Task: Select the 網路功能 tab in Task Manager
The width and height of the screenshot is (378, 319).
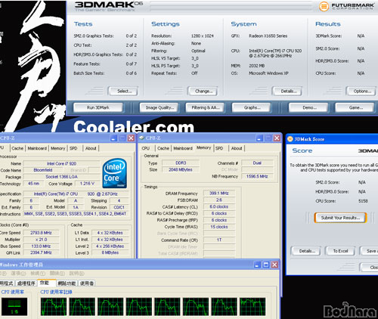Action: (67, 283)
